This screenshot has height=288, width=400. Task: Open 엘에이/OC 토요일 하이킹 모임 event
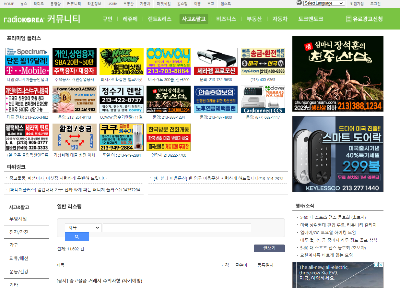coord(328,233)
